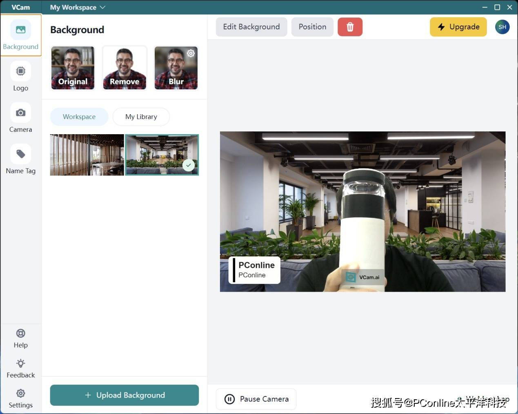Open the Name Tag section
Image resolution: width=518 pixels, height=414 pixels.
21,159
